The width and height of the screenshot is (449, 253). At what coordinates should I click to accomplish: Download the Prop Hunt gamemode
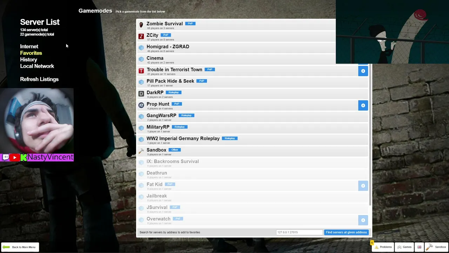(x=363, y=105)
